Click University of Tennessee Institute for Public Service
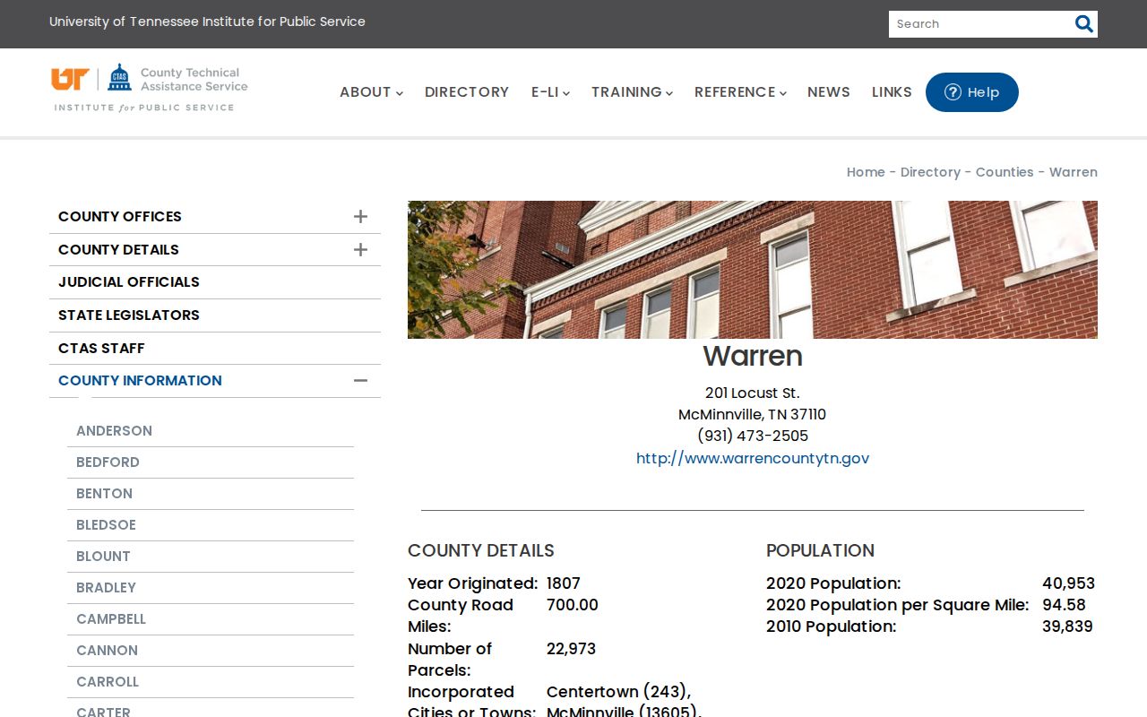This screenshot has height=717, width=1147. click(207, 22)
